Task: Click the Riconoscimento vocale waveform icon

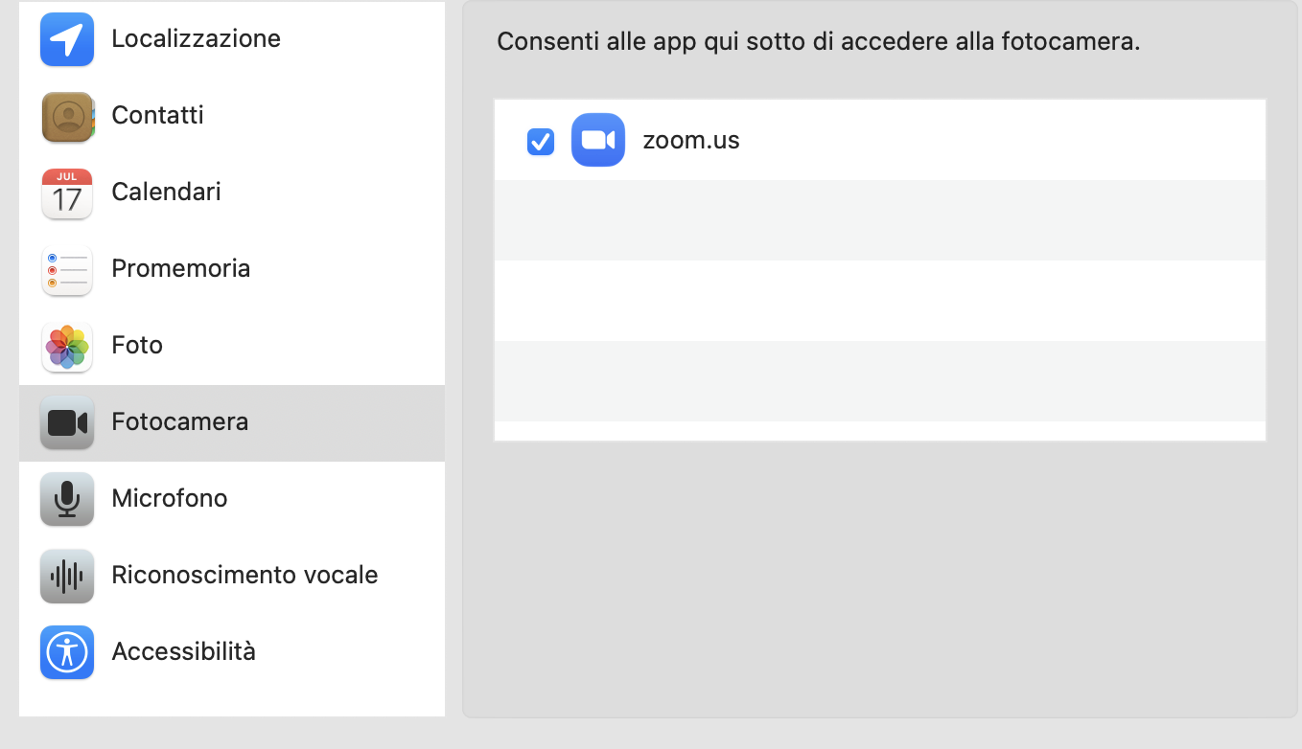Action: tap(67, 576)
